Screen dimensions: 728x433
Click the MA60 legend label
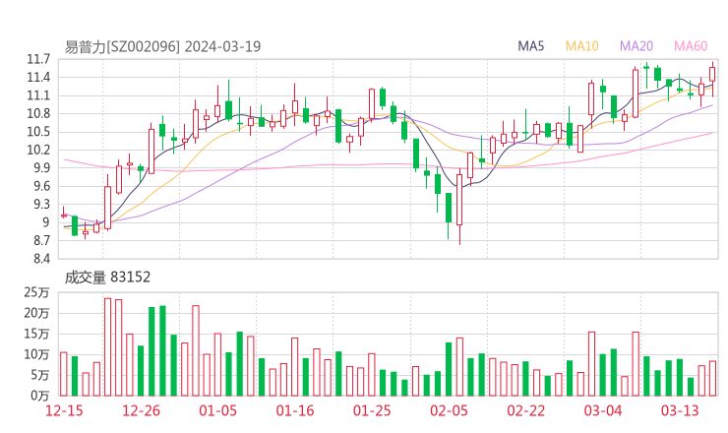pos(691,46)
